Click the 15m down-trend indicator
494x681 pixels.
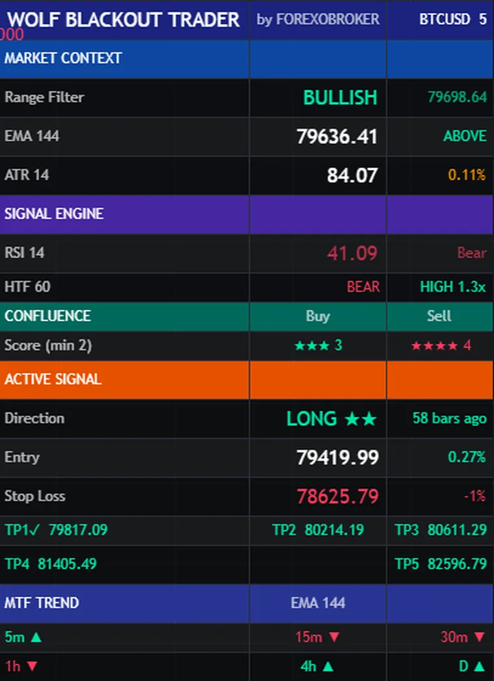317,637
